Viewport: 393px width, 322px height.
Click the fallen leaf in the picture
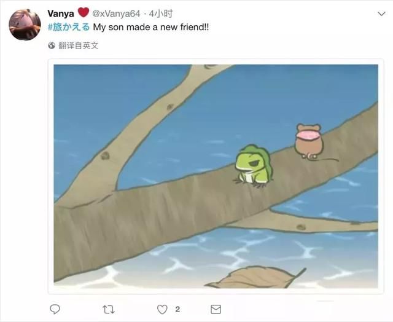coord(255,277)
